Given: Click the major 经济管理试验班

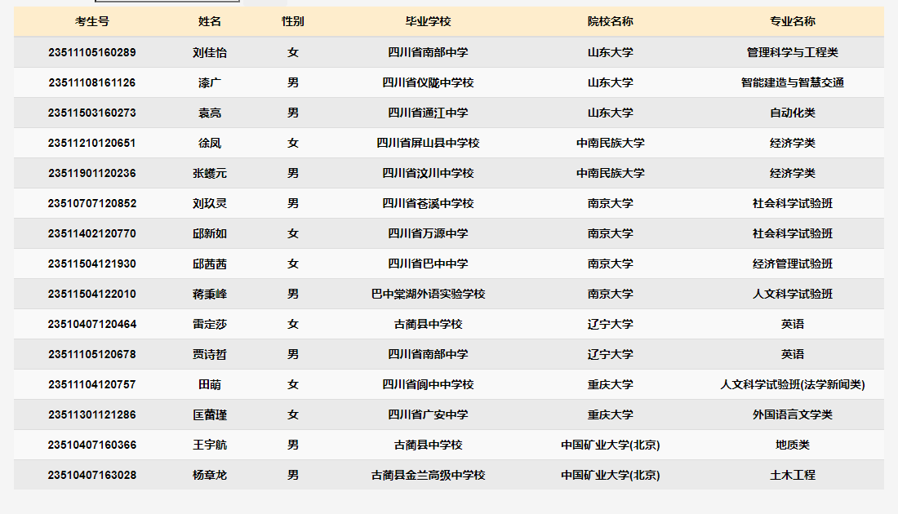Looking at the screenshot, I should (x=793, y=264).
